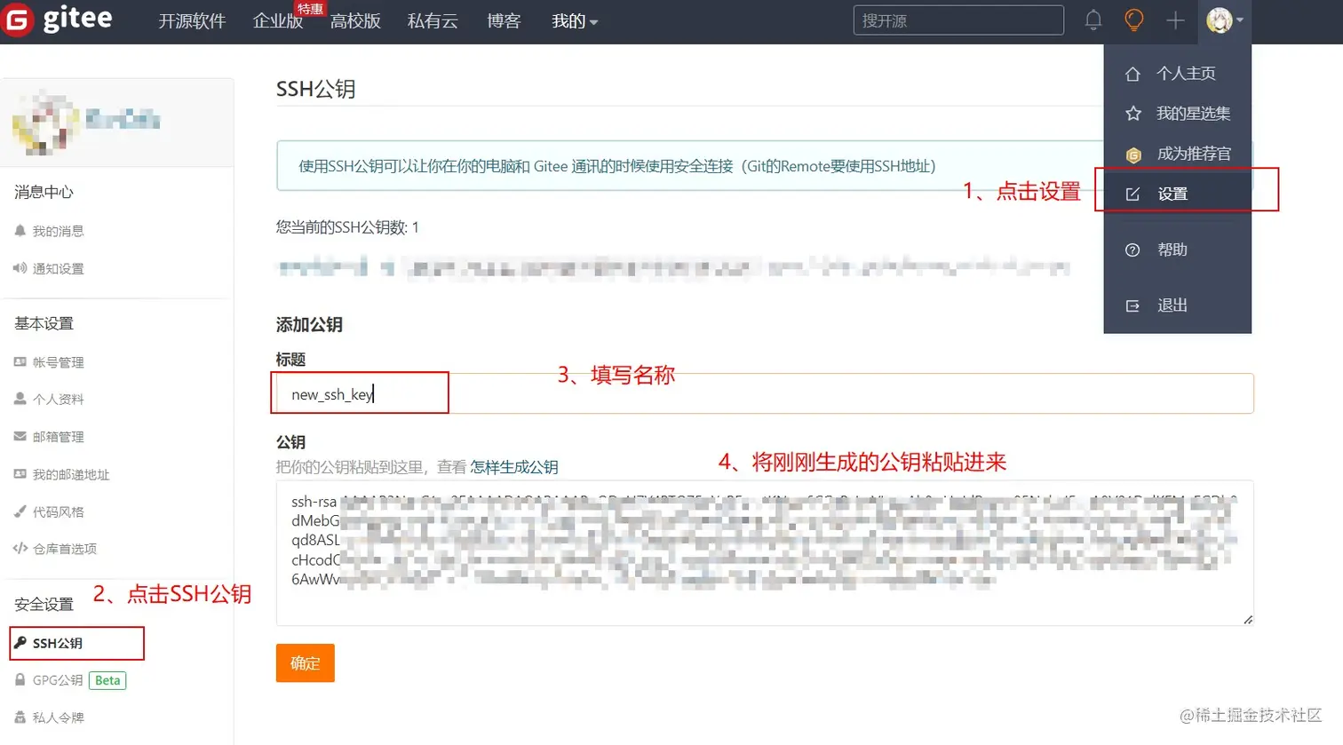Click the person icon next to 个人资料

[x=20, y=400]
